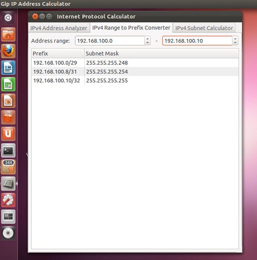The image size is (257, 260).
Task: Sort by the Prefix column header
Action: pos(58,54)
